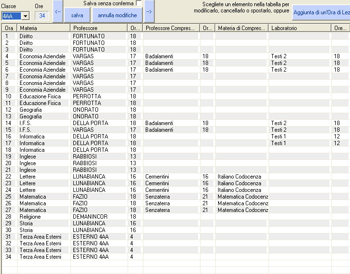The image size is (350, 274).
Task: Select FORTUNATO in row 2
Action: (89, 43)
